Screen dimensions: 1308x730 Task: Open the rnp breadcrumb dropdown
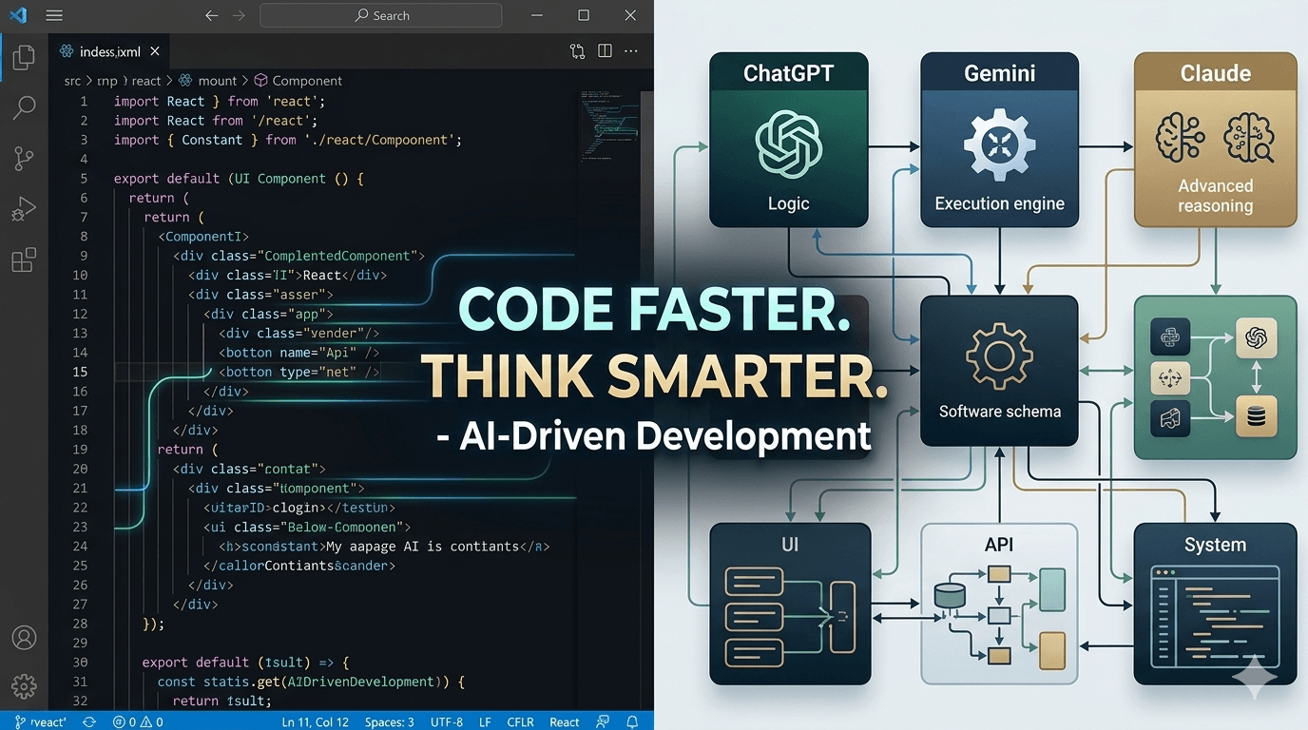[106, 81]
